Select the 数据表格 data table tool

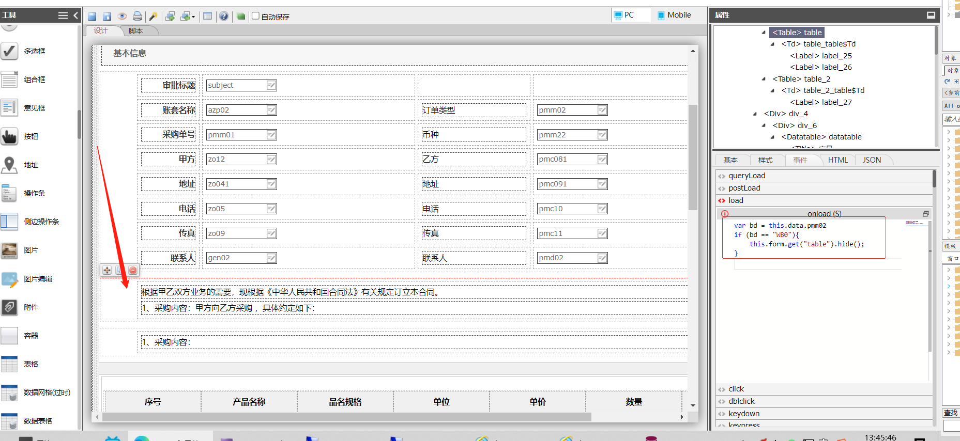click(x=38, y=421)
